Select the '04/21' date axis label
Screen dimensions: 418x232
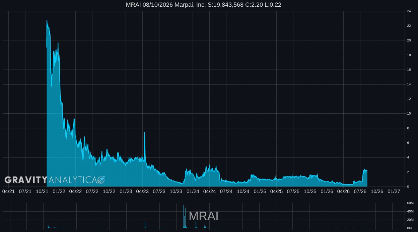tap(8, 191)
